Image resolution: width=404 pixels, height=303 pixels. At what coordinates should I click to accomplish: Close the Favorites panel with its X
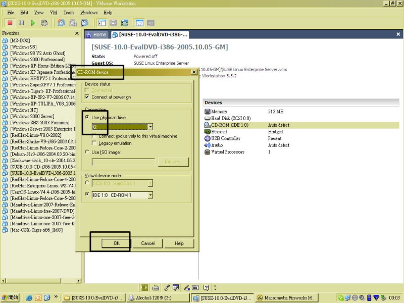(77, 33)
